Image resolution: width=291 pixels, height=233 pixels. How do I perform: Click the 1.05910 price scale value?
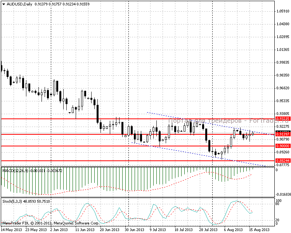(283, 11)
